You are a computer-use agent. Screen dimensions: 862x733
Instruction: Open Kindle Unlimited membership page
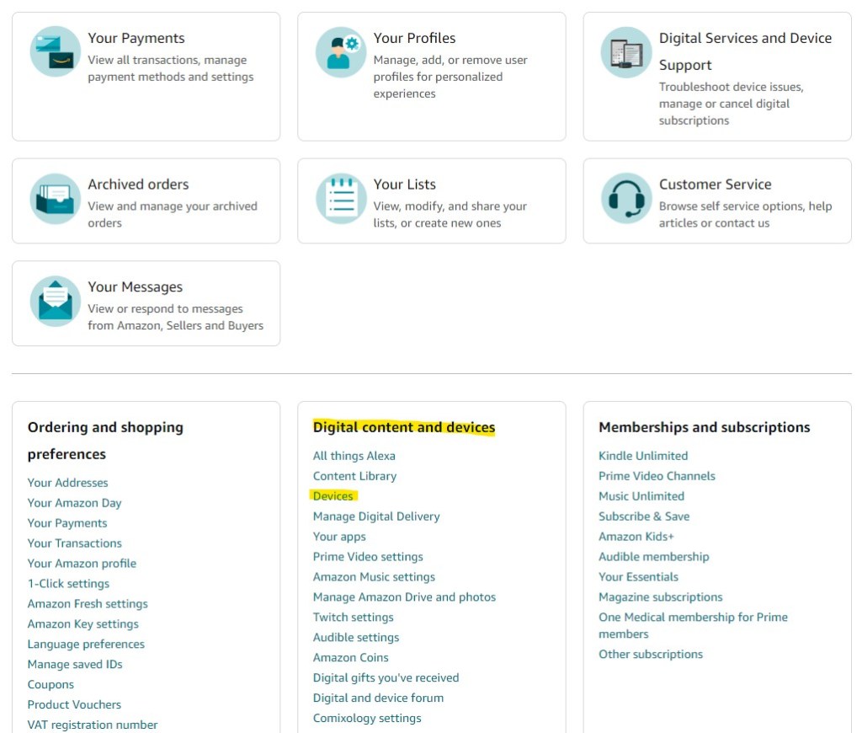coord(643,456)
